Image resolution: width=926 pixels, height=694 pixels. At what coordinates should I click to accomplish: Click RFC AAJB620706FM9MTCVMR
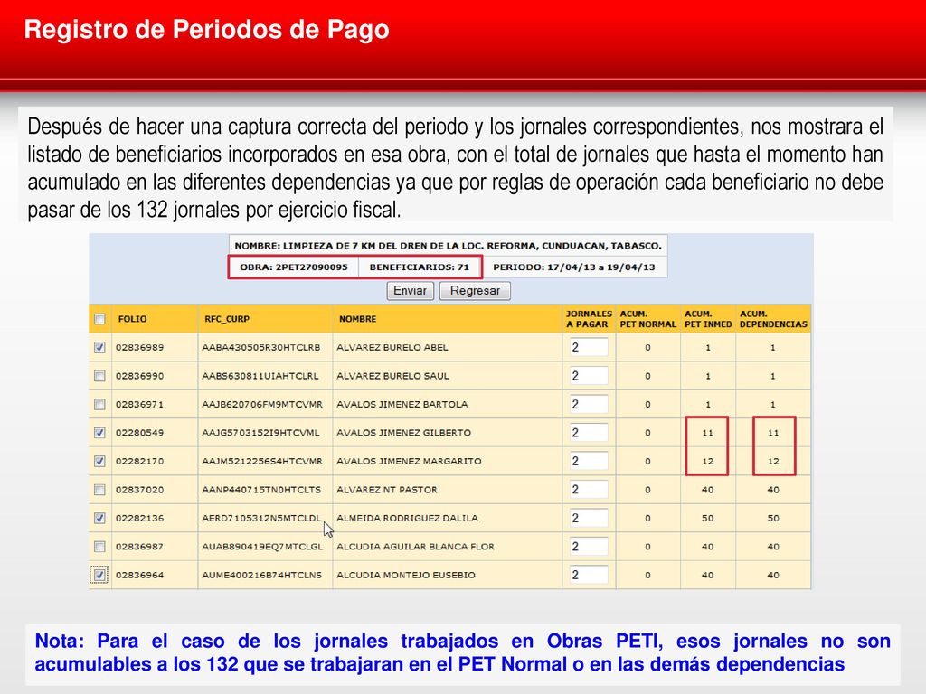pyautogui.click(x=262, y=404)
